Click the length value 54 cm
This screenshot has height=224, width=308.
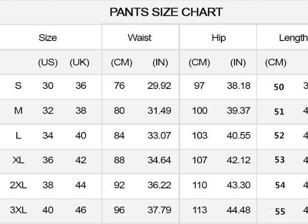click(x=280, y=185)
